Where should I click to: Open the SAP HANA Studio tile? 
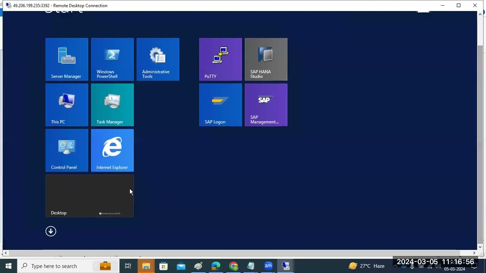(x=266, y=59)
